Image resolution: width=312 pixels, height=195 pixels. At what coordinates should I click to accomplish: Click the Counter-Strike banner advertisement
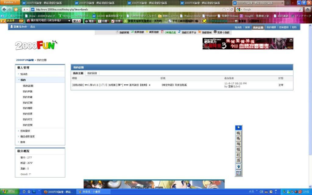pyautogui.click(x=248, y=44)
